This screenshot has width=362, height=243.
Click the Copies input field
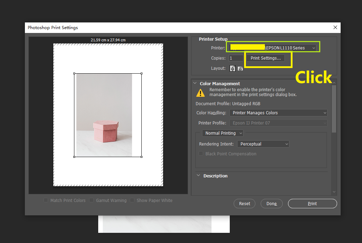(x=236, y=58)
